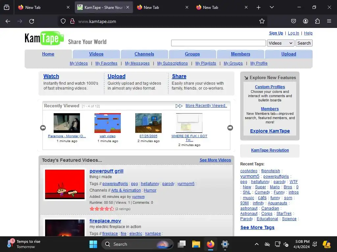
Task: Click See More Videos link
Action: click(215, 160)
